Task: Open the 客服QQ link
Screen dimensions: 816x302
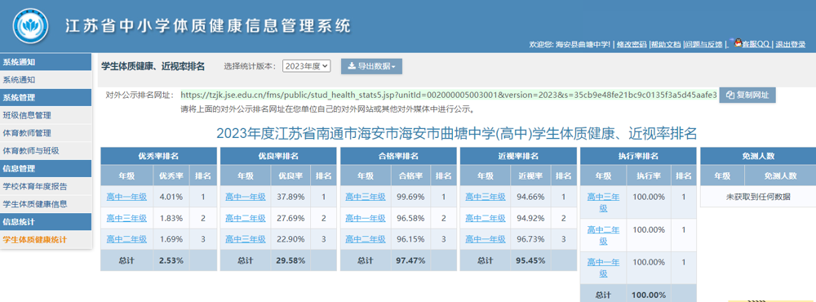Action: click(x=756, y=45)
